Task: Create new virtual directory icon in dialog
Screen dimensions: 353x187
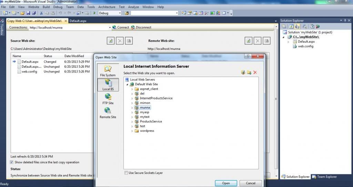Action: pos(249,72)
